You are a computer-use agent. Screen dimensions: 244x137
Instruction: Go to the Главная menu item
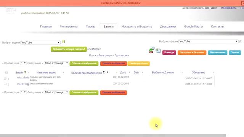click(46, 27)
